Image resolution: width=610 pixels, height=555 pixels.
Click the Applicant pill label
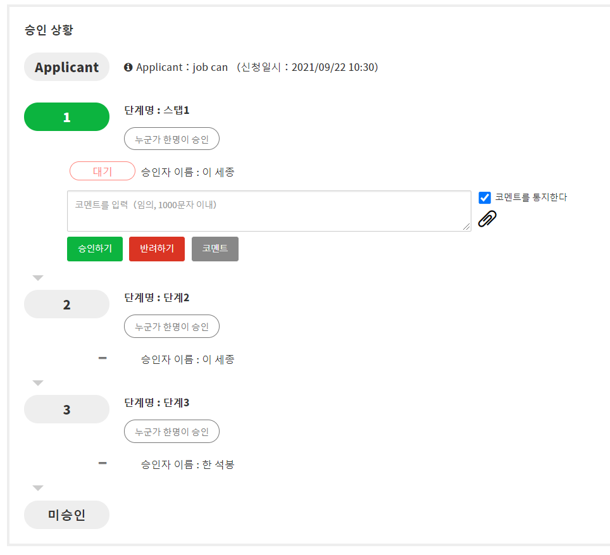pyautogui.click(x=66, y=67)
